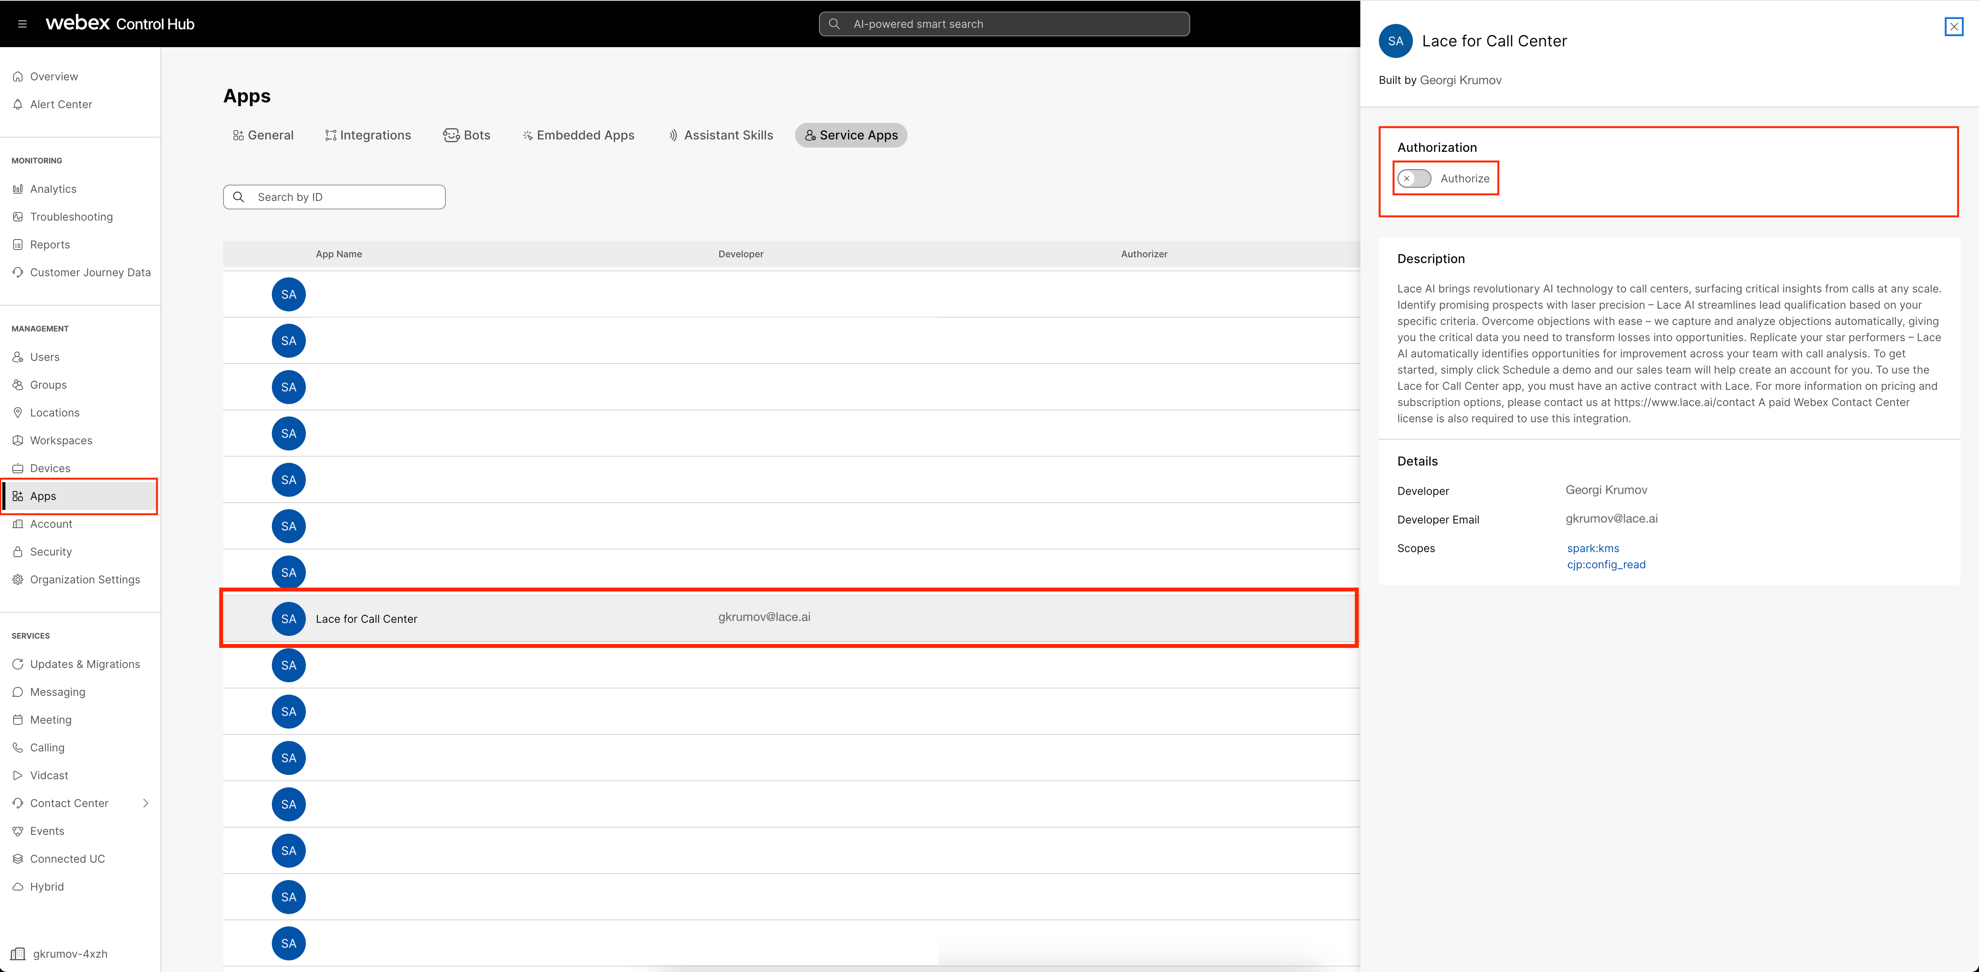Click the webex Control Hub logo
Viewport: 1979px width, 972px height.
(120, 24)
